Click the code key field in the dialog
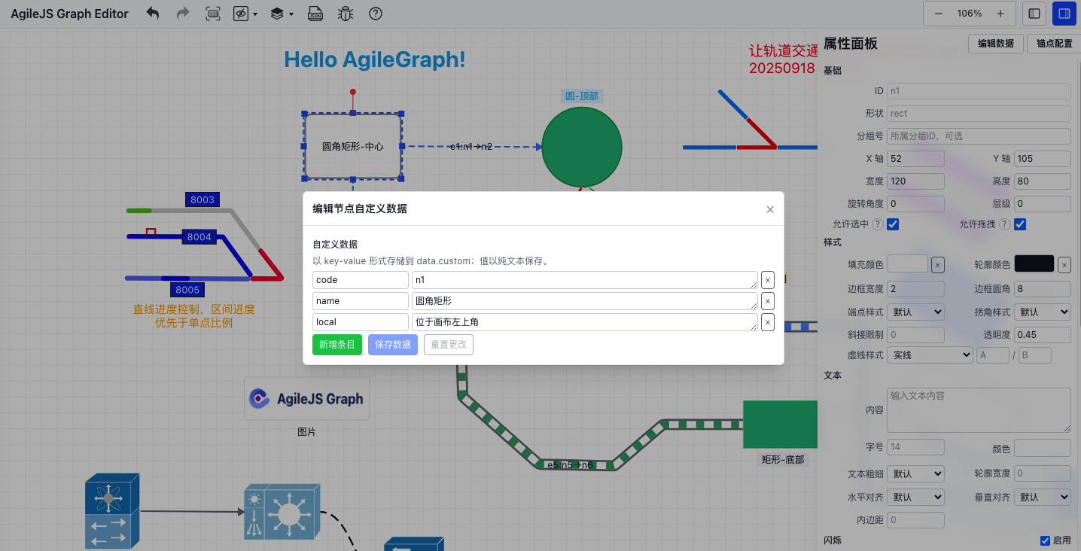Screen dimensions: 1081x551 coord(361,280)
